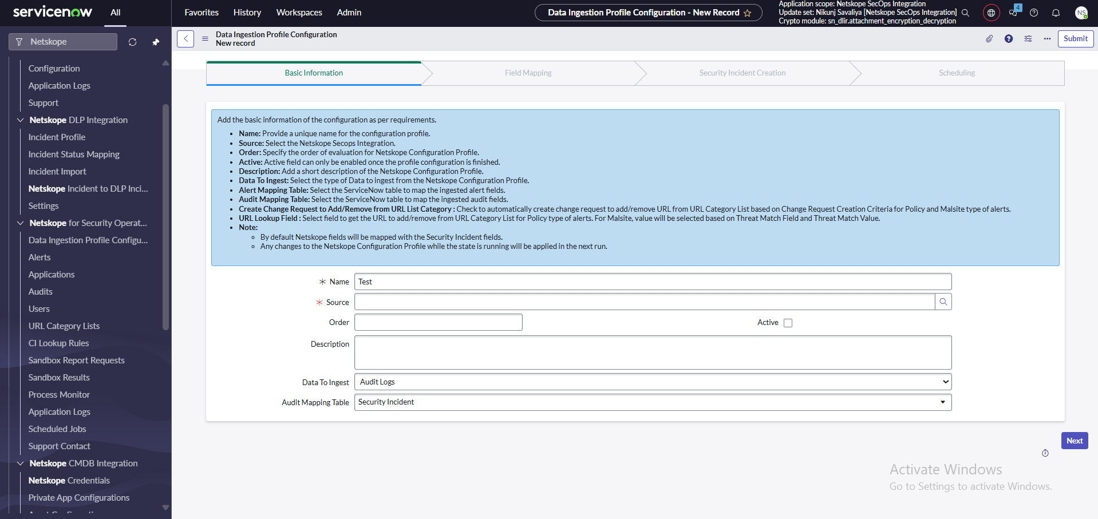Click the ServiceNow logo
The width and height of the screenshot is (1098, 519).
click(52, 12)
